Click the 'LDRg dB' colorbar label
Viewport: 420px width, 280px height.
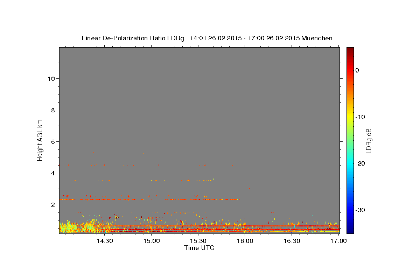pyautogui.click(x=369, y=141)
